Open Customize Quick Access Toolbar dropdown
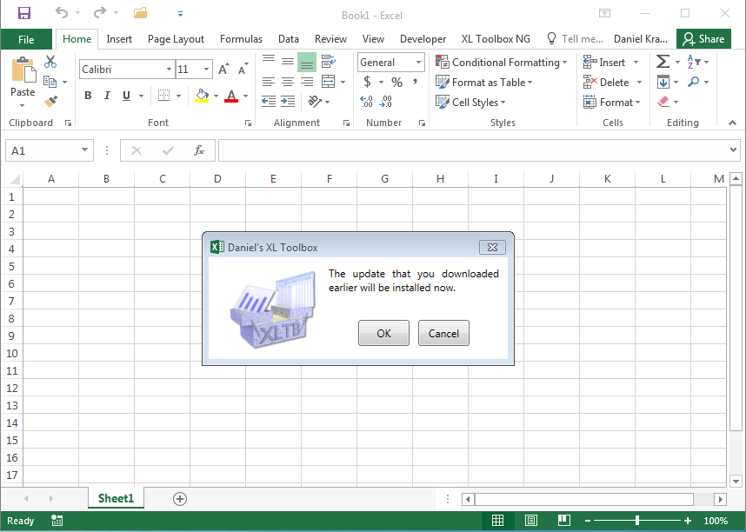Image resolution: width=746 pixels, height=532 pixels. 180,14
